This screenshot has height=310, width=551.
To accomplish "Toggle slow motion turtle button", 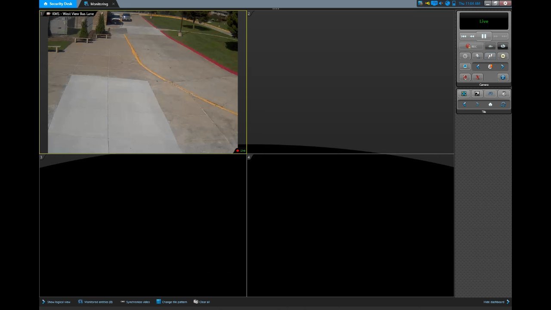I will coord(490,46).
